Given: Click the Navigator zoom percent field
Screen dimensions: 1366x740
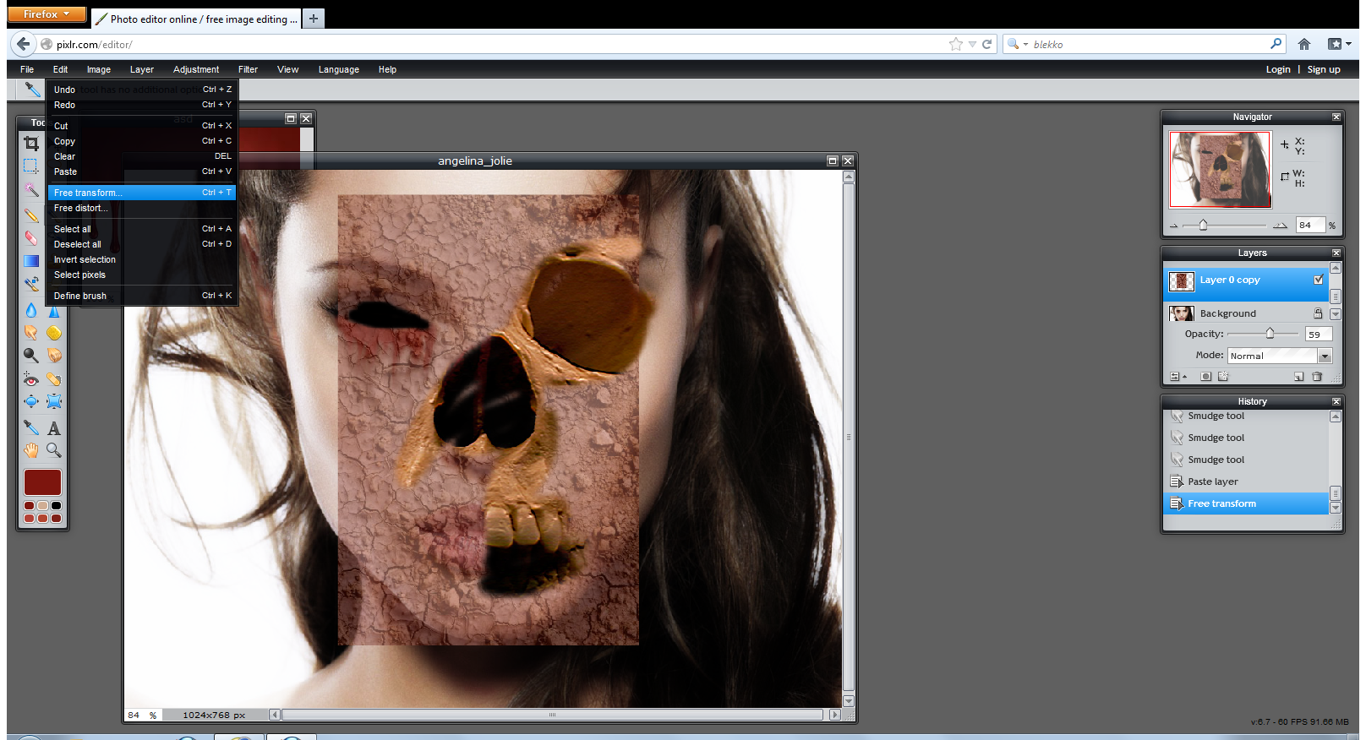Looking at the screenshot, I should [1310, 225].
